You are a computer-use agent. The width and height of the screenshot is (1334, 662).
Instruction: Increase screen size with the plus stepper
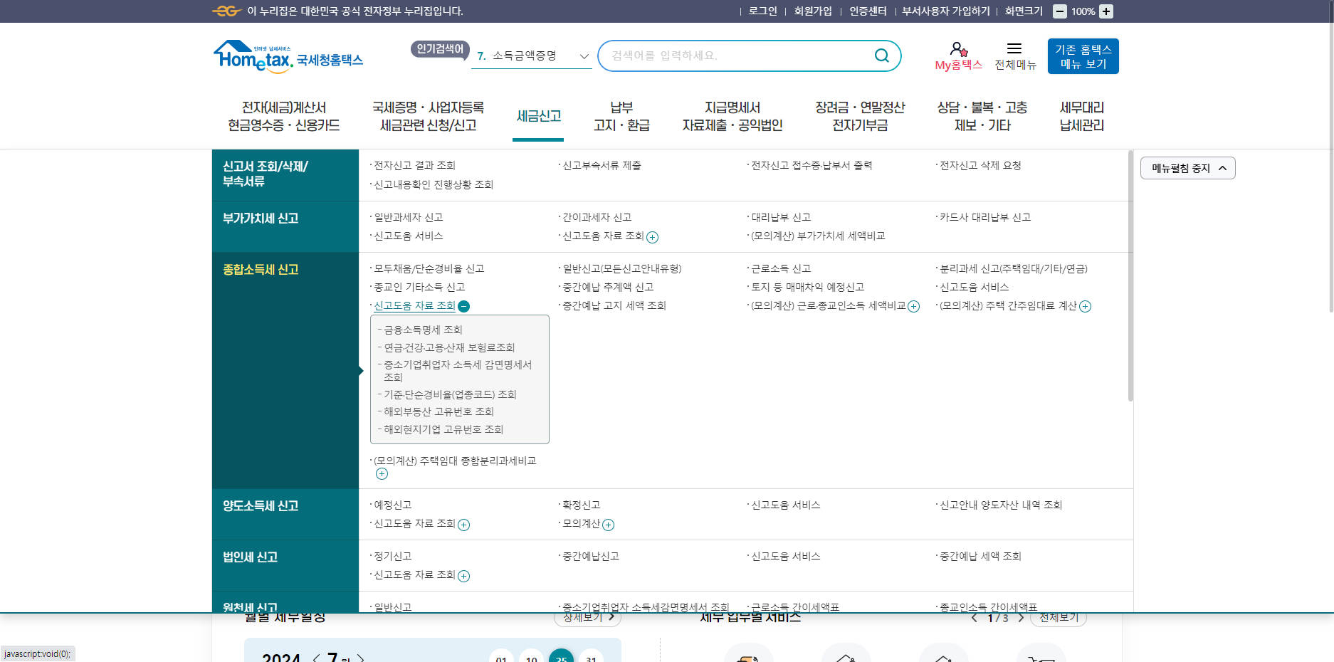click(x=1105, y=11)
